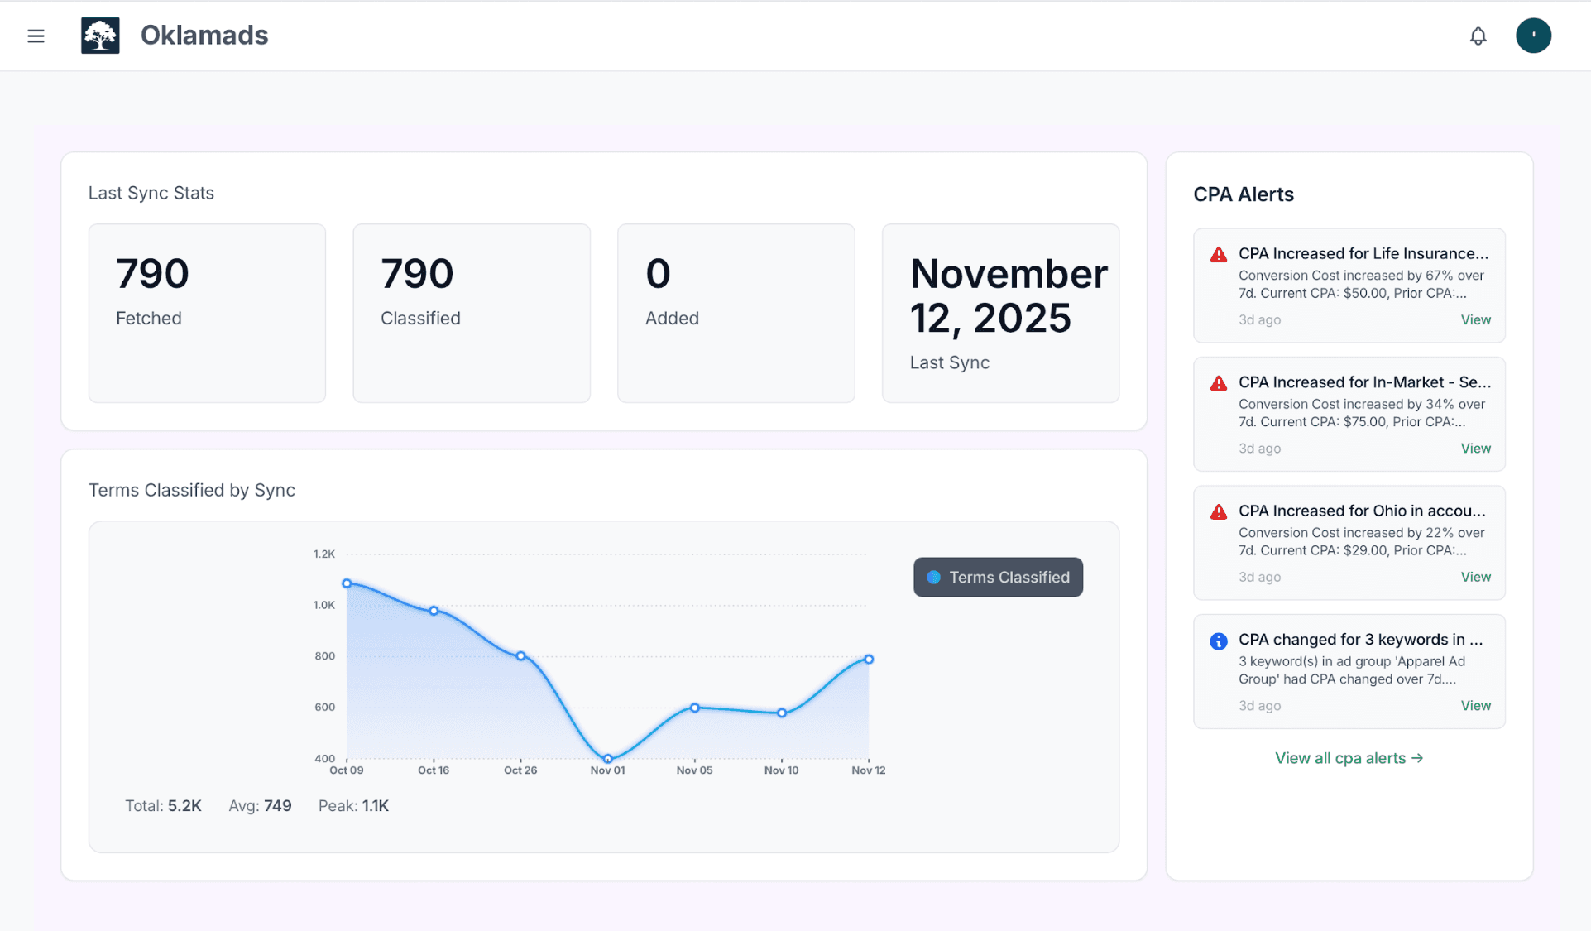Click the November 12 Last Sync card

point(1000,313)
